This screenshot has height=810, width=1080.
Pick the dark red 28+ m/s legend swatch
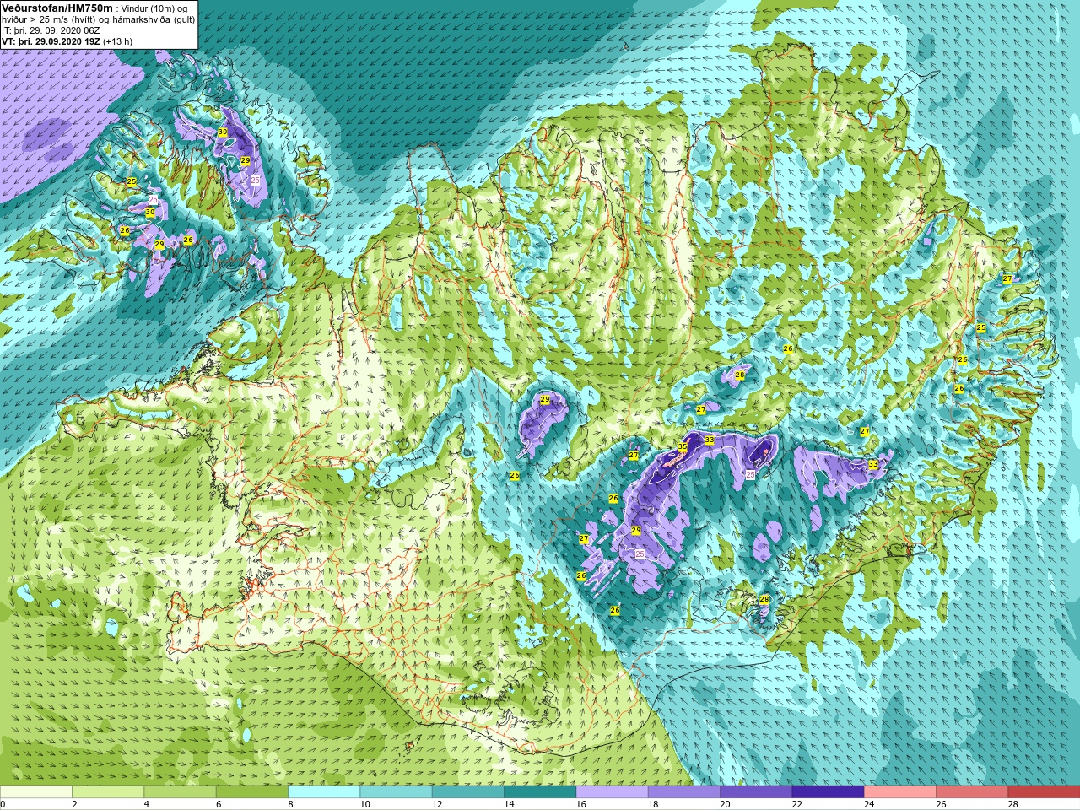(1044, 792)
